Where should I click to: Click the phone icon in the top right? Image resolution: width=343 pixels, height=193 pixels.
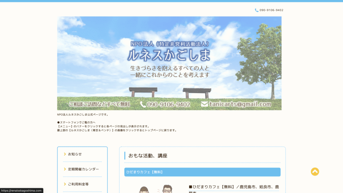(x=257, y=10)
